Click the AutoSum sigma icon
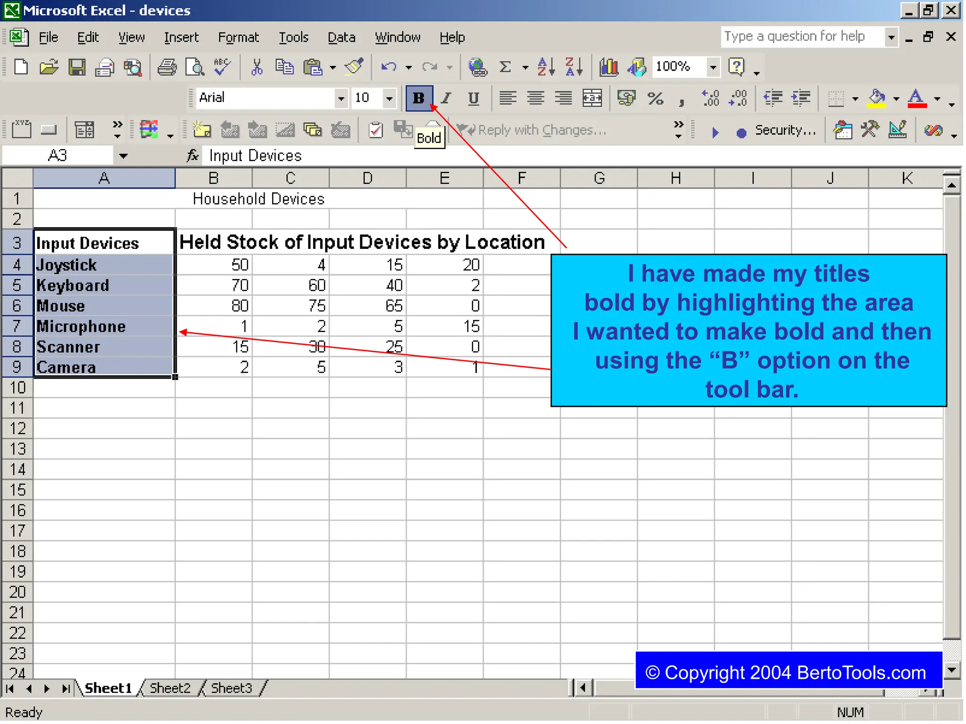This screenshot has width=966, height=724. point(505,67)
